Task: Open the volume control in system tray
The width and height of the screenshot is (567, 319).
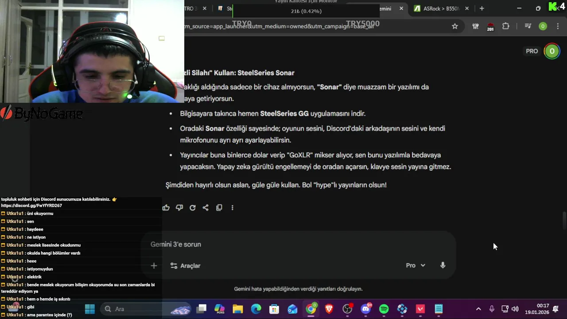Action: pos(515,309)
